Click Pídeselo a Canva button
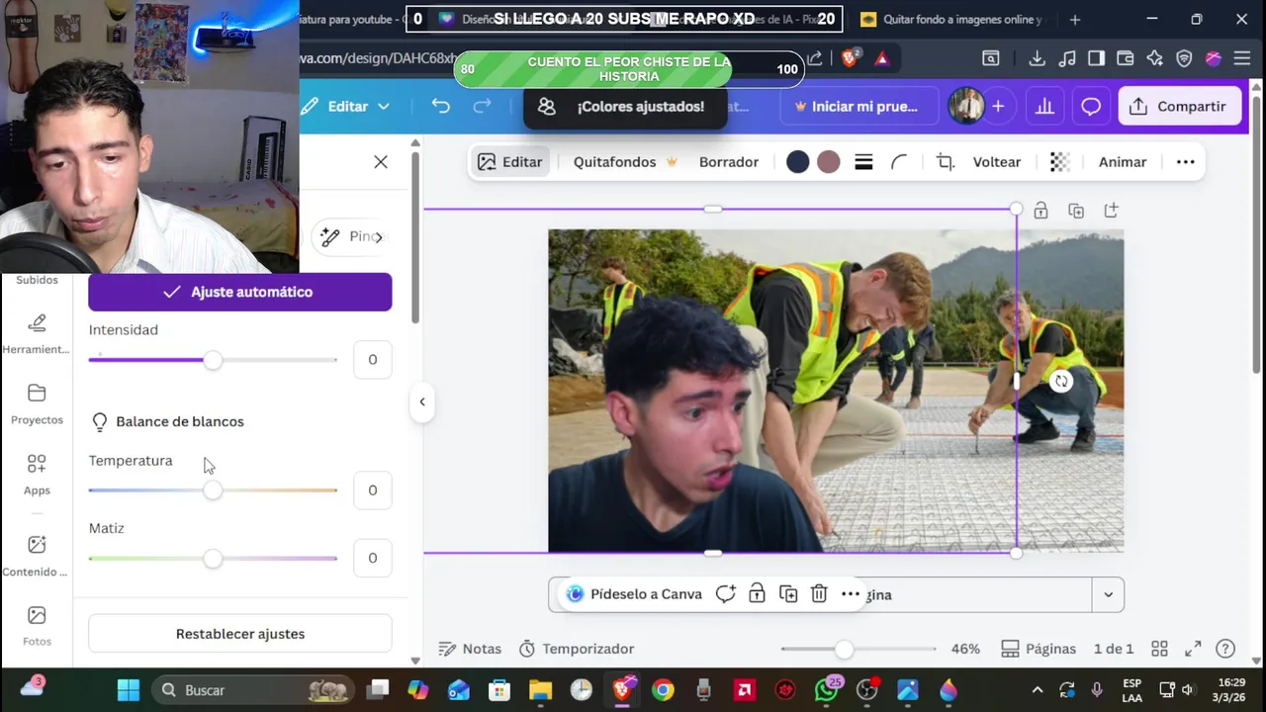1266x712 pixels. tap(634, 594)
